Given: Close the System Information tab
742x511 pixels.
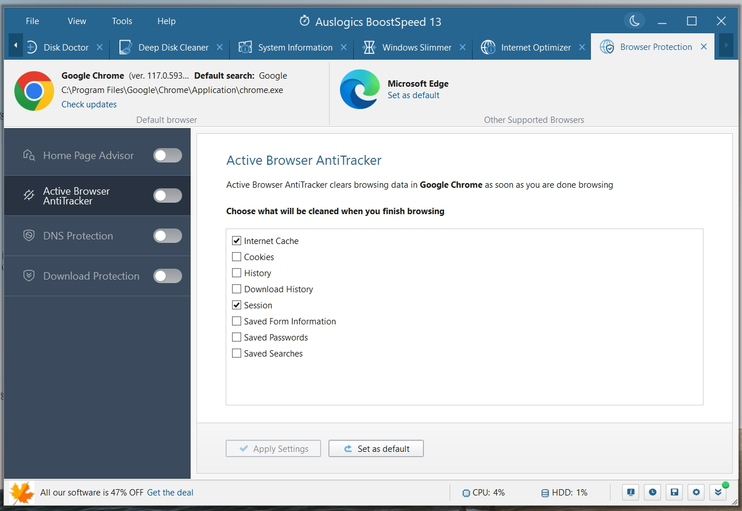Looking at the screenshot, I should click(343, 47).
